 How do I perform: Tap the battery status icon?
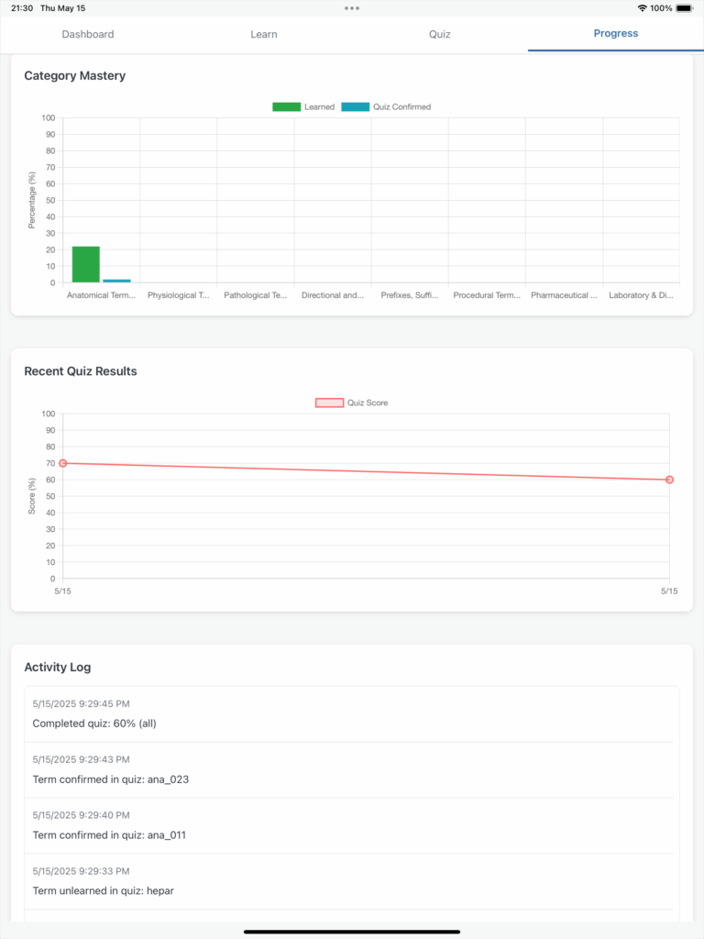[685, 8]
